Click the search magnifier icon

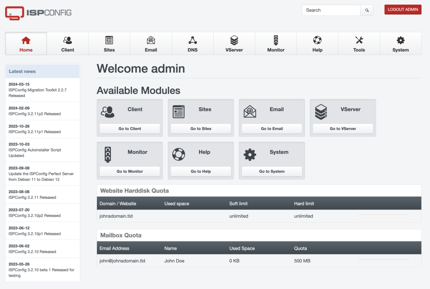coord(367,10)
